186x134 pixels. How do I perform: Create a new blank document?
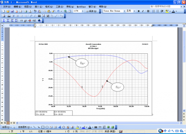(x=4, y=11)
